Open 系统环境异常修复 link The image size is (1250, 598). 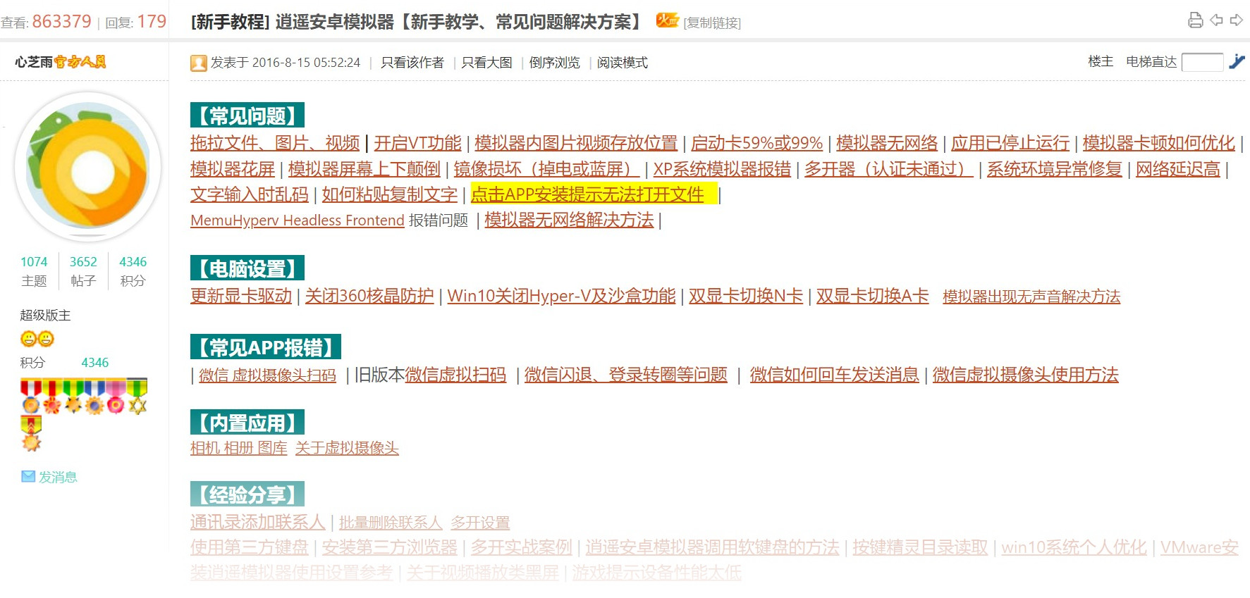point(1054,169)
